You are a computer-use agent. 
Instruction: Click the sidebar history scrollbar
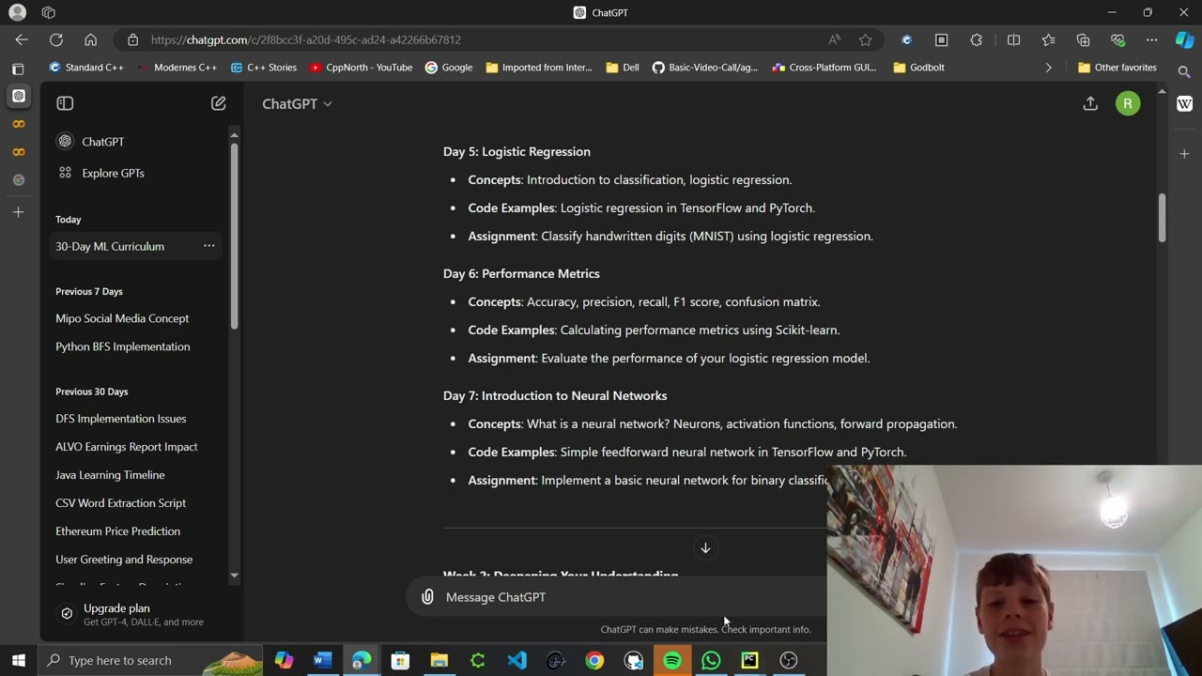234,235
